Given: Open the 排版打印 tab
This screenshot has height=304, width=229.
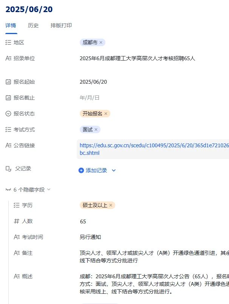Looking at the screenshot, I should pyautogui.click(x=61, y=25).
